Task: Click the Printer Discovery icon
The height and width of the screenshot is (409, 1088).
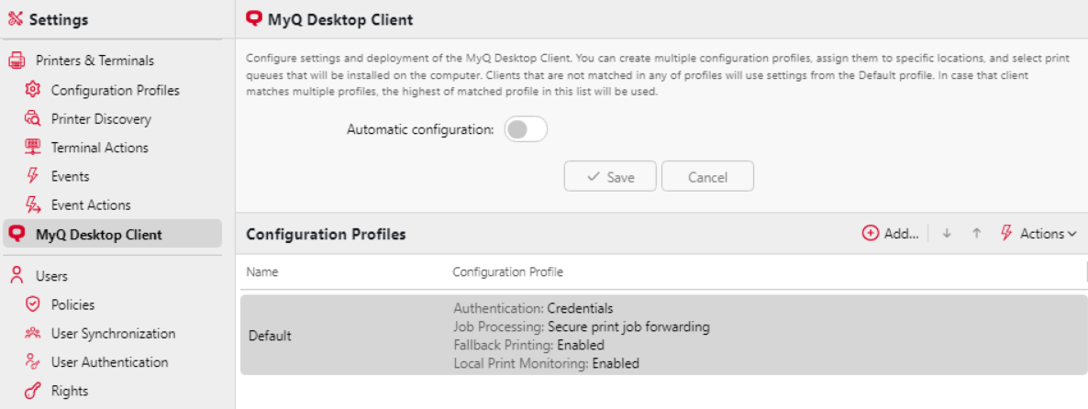Action: (x=33, y=119)
